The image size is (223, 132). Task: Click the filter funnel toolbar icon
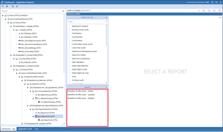click(x=3, y=6)
